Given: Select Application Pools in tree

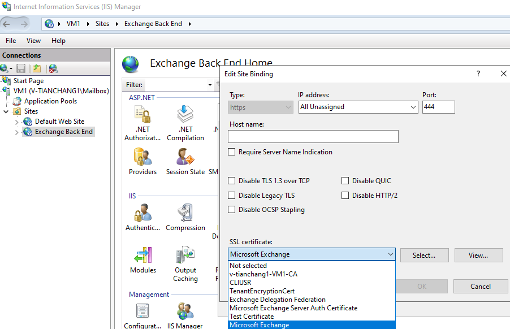Looking at the screenshot, I should click(x=50, y=101).
